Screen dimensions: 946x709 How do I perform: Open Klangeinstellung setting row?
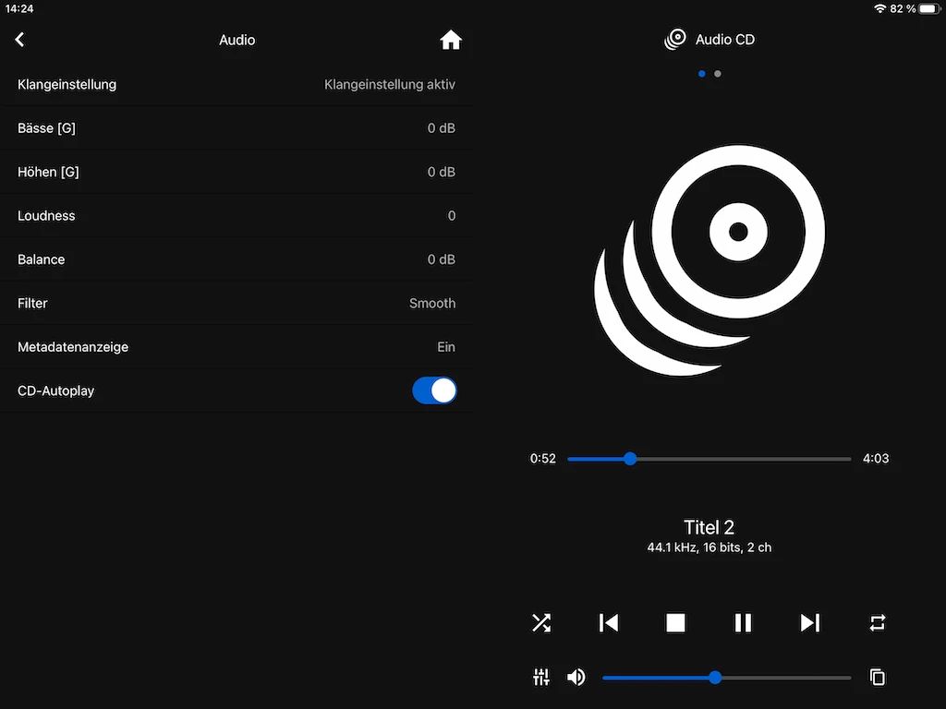tap(236, 84)
